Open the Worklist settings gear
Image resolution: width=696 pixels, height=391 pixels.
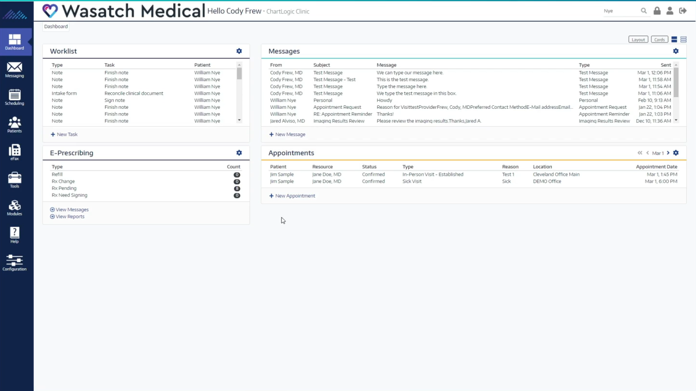238,51
